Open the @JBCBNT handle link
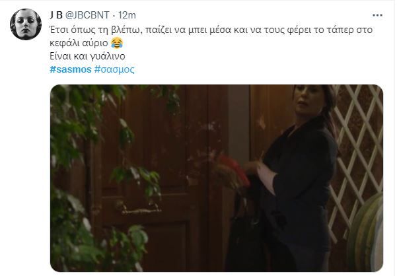The width and height of the screenshot is (401, 276). tap(87, 15)
